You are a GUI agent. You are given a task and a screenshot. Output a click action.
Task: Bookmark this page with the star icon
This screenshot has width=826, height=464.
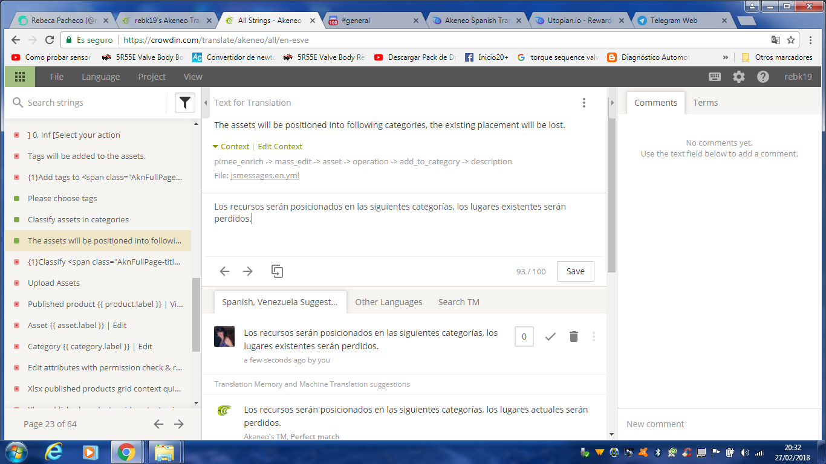pyautogui.click(x=791, y=40)
